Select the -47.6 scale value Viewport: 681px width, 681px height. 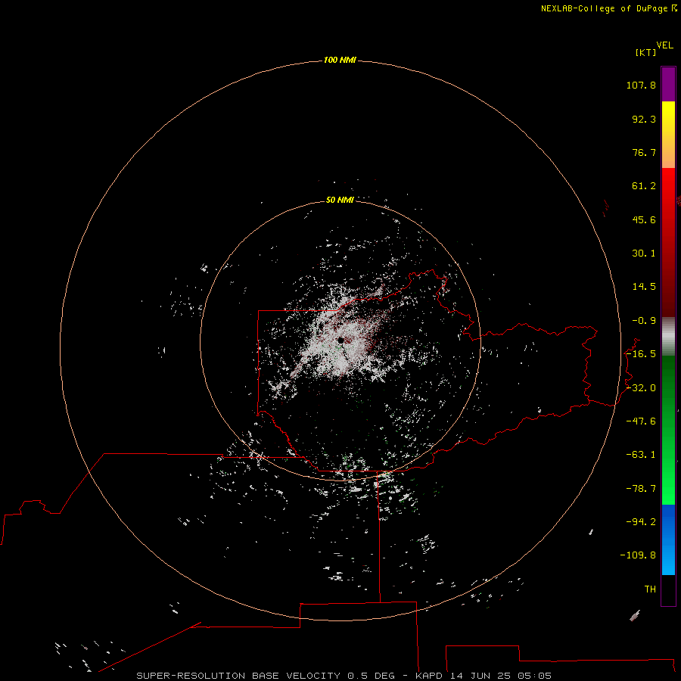641,421
